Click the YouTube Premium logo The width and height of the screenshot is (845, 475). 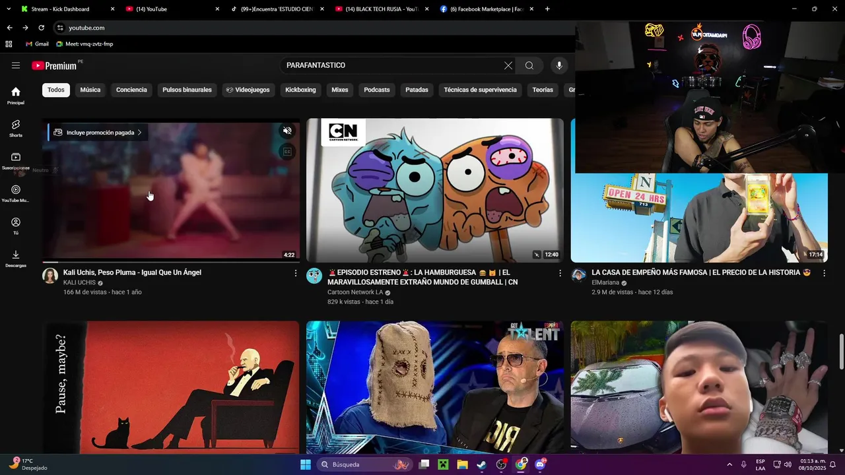[x=54, y=65]
